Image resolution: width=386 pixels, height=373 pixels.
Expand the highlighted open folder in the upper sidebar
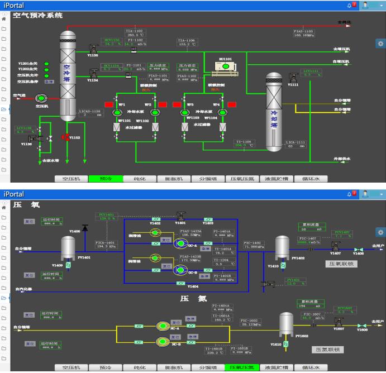coord(4,109)
